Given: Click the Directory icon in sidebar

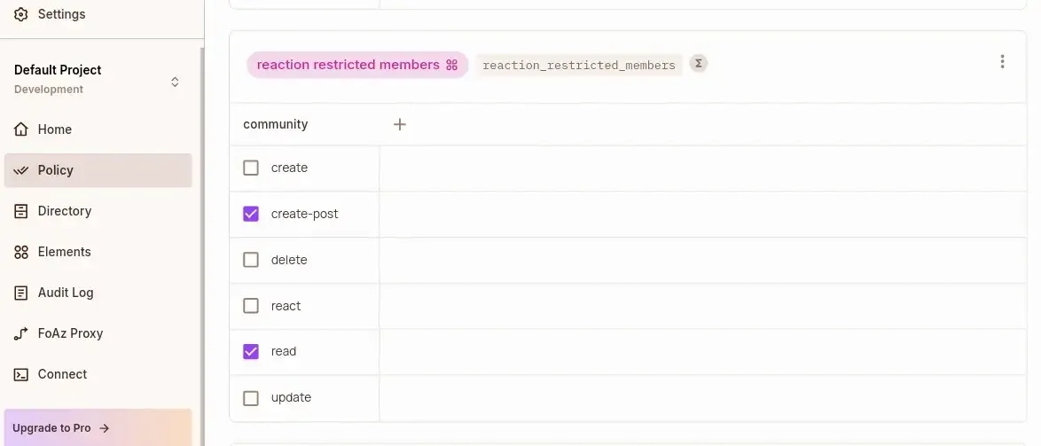Looking at the screenshot, I should click(21, 211).
